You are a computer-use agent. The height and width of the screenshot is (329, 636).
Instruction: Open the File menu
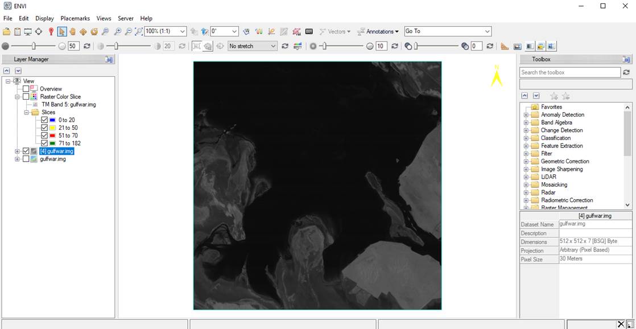8,18
